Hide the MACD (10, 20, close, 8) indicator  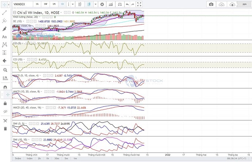click(x=46, y=92)
